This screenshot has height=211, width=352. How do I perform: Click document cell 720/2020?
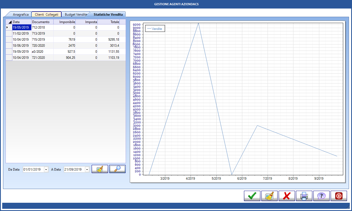tap(42, 46)
